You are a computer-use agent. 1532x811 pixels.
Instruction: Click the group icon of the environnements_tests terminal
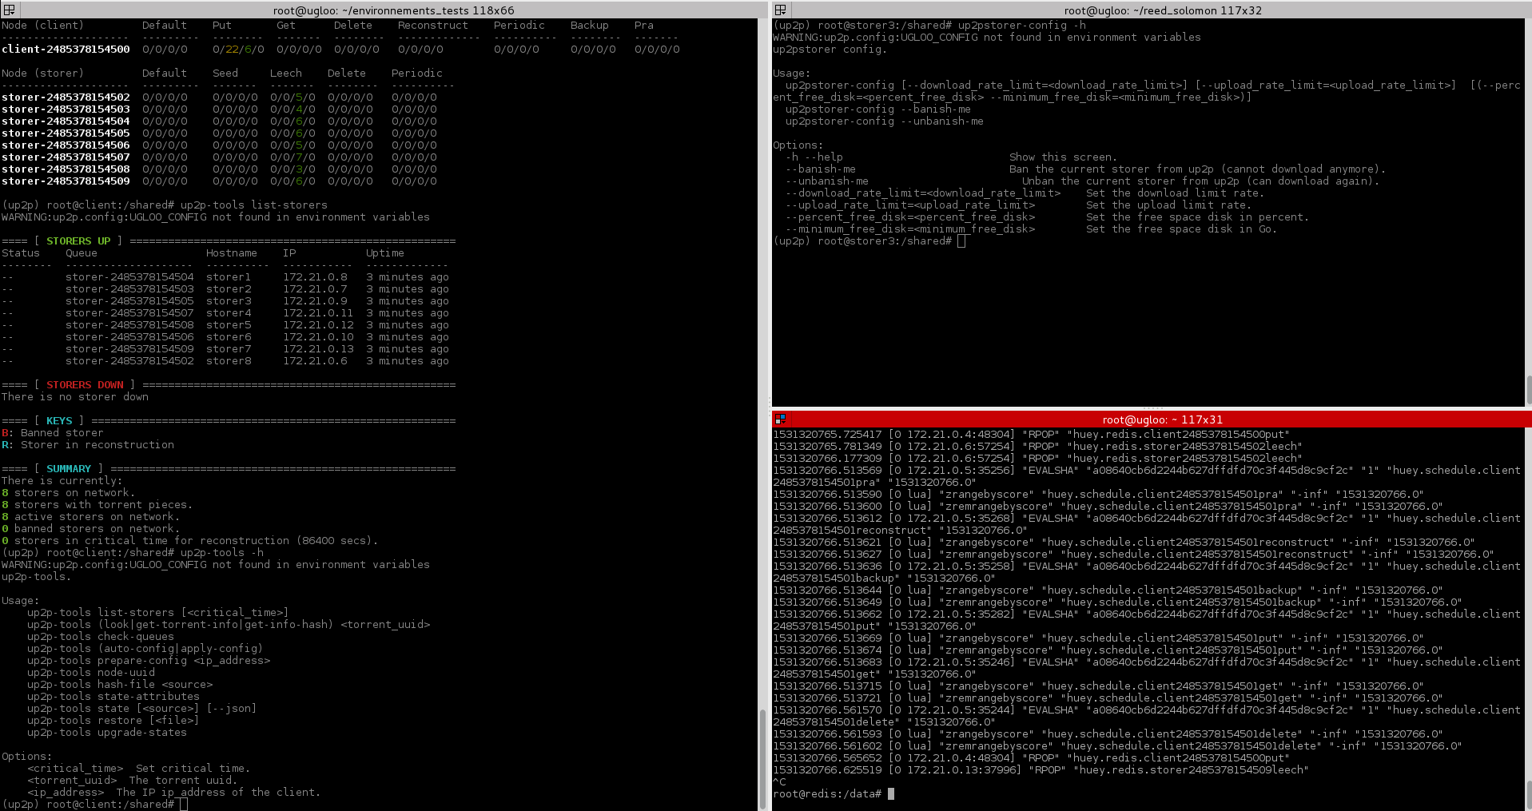point(10,10)
